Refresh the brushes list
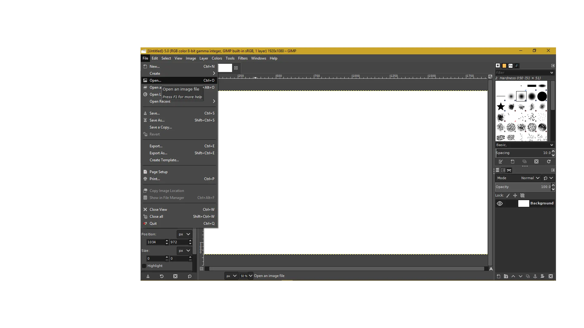Image resolution: width=584 pixels, height=328 pixels. tap(549, 162)
